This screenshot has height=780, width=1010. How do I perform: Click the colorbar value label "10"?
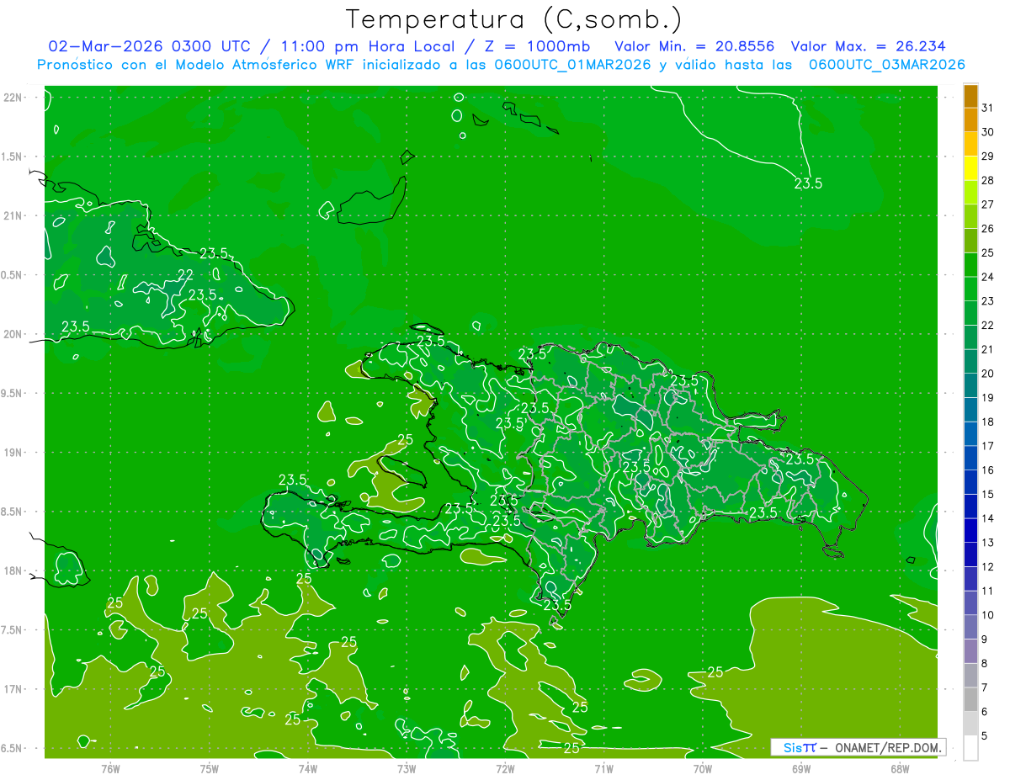click(987, 615)
